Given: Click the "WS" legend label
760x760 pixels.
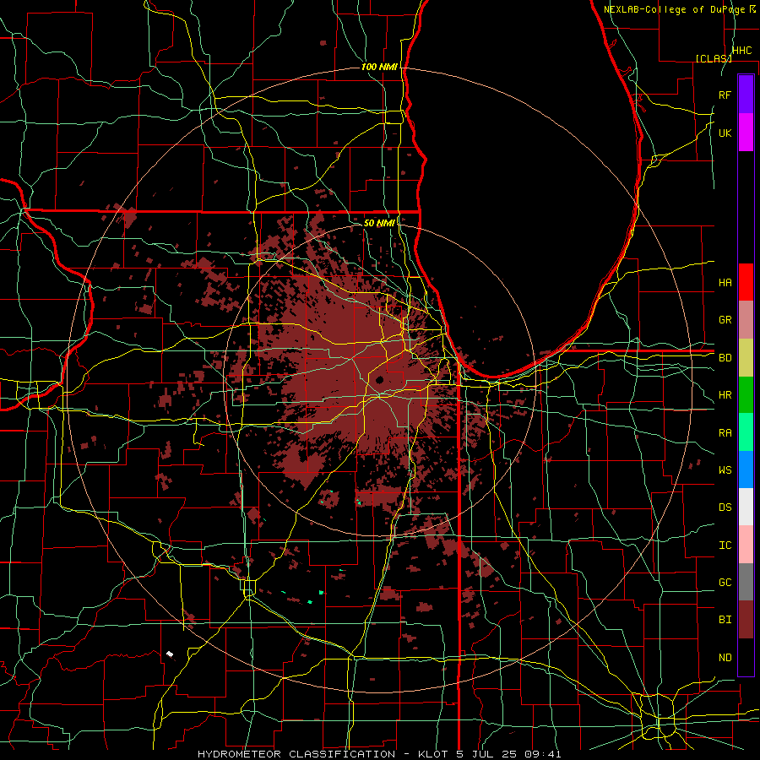Looking at the screenshot, I should point(725,470).
